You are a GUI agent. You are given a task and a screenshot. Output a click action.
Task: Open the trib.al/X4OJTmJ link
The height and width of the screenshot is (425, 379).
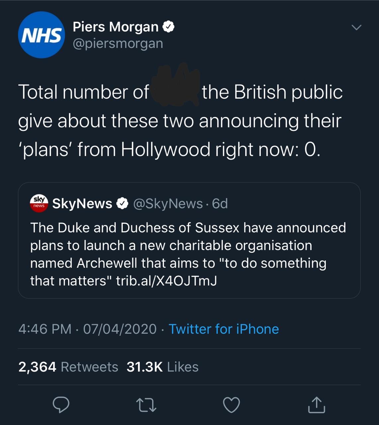[x=166, y=281]
